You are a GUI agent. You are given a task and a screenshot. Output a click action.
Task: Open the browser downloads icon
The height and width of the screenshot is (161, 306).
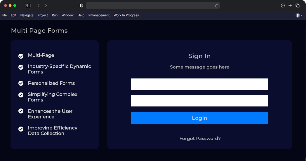(x=283, y=6)
